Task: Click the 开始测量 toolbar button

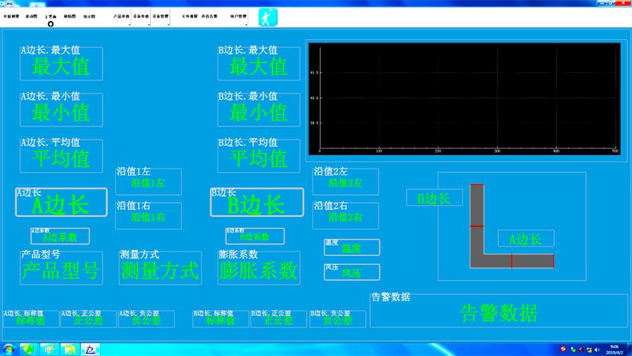Action: click(x=12, y=16)
